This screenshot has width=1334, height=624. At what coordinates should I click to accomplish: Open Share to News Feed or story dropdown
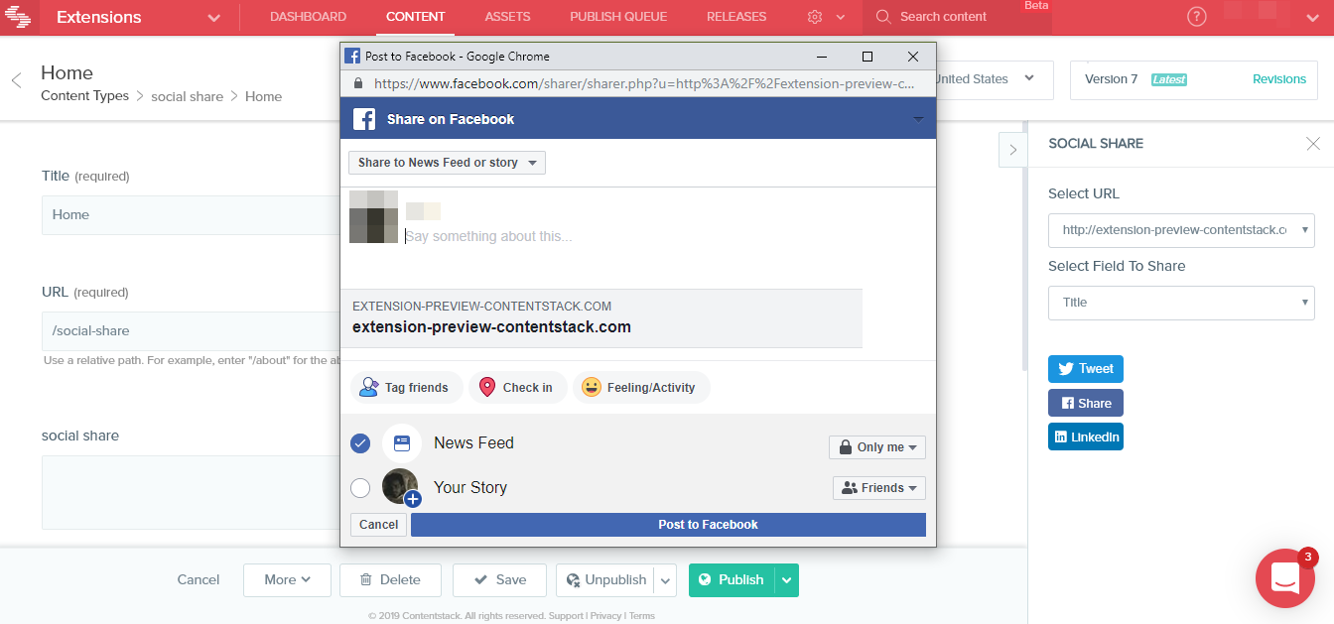pyautogui.click(x=447, y=163)
